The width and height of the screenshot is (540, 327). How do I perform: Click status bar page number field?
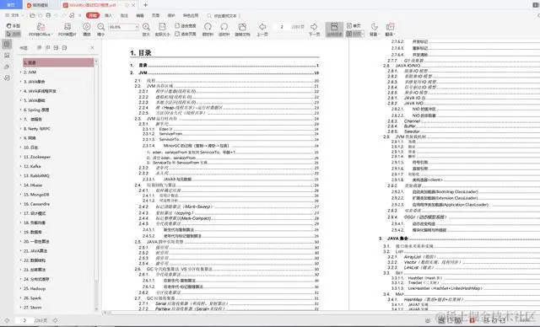24,320
